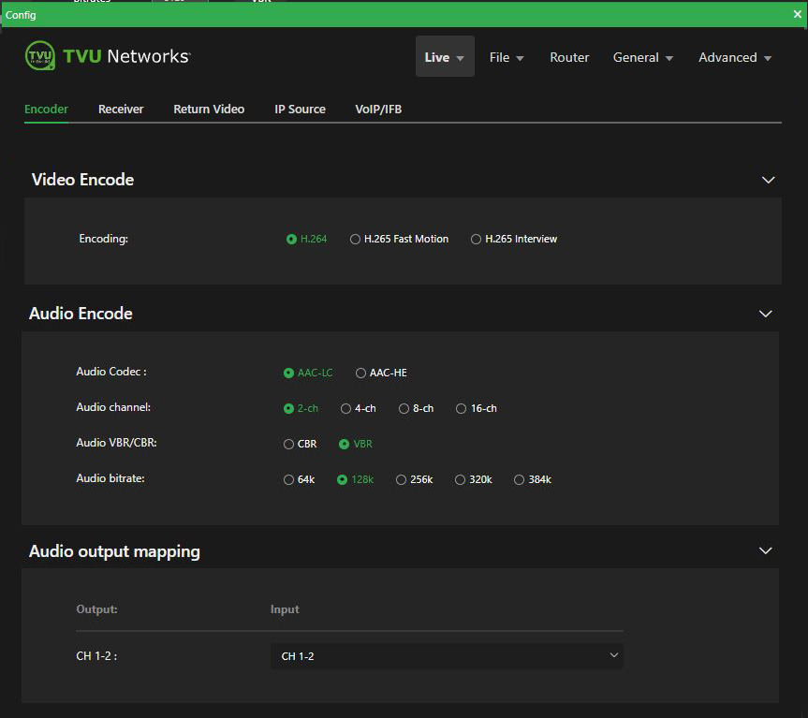This screenshot has height=718, width=808.
Task: Select H.265 Fast Motion encoding
Action: click(356, 239)
